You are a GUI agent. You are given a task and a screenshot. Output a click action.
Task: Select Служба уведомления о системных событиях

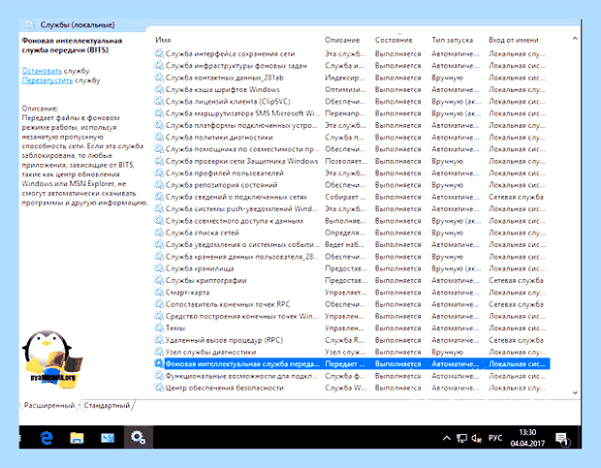point(352,244)
